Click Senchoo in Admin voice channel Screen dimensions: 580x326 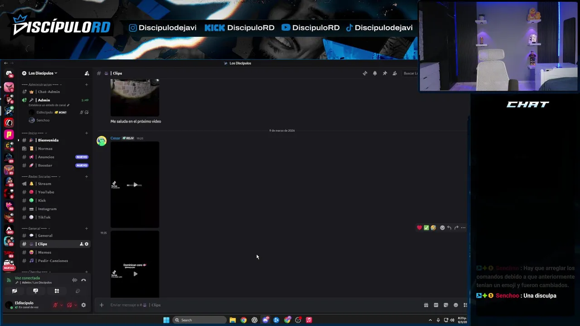tap(43, 120)
